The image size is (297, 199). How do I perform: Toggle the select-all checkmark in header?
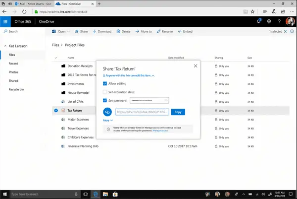pos(56,58)
